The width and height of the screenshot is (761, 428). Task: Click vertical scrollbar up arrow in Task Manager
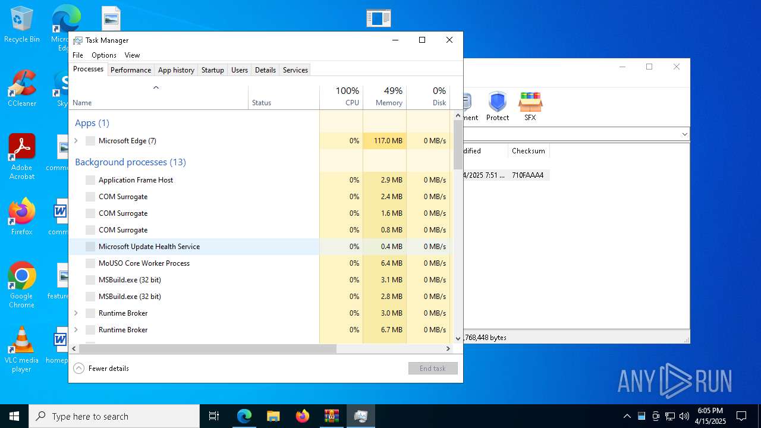coord(458,115)
